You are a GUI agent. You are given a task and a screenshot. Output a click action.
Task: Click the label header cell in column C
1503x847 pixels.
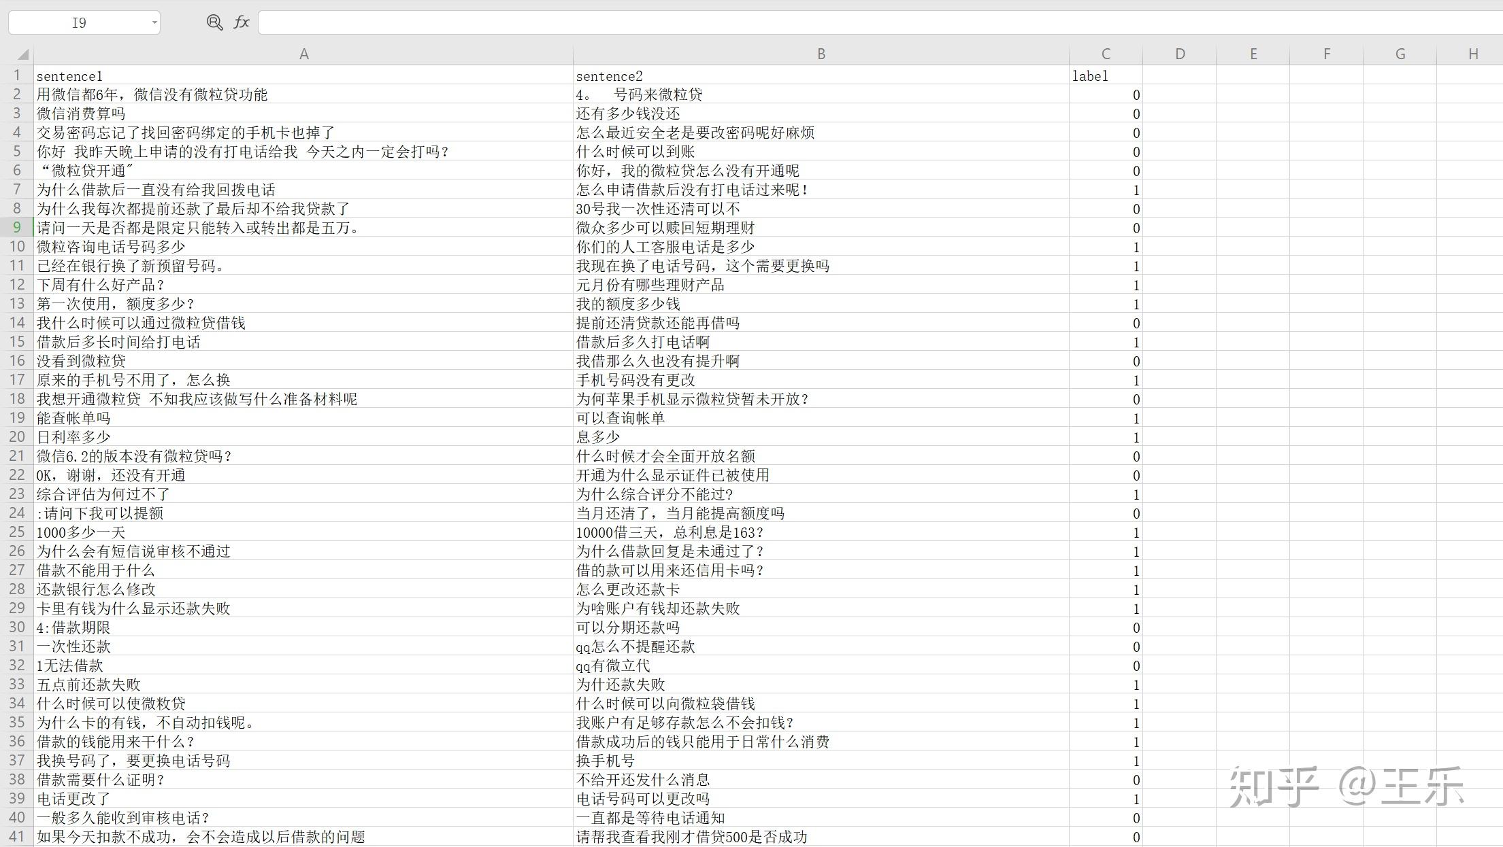[1091, 75]
